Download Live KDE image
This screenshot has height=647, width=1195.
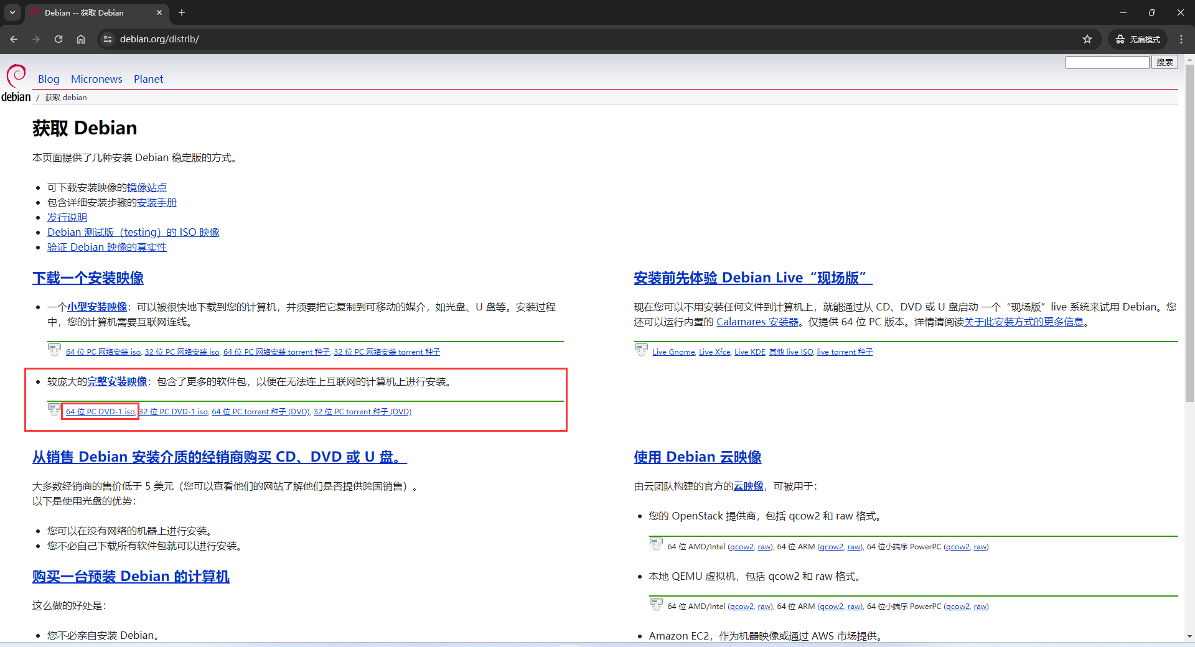point(750,352)
